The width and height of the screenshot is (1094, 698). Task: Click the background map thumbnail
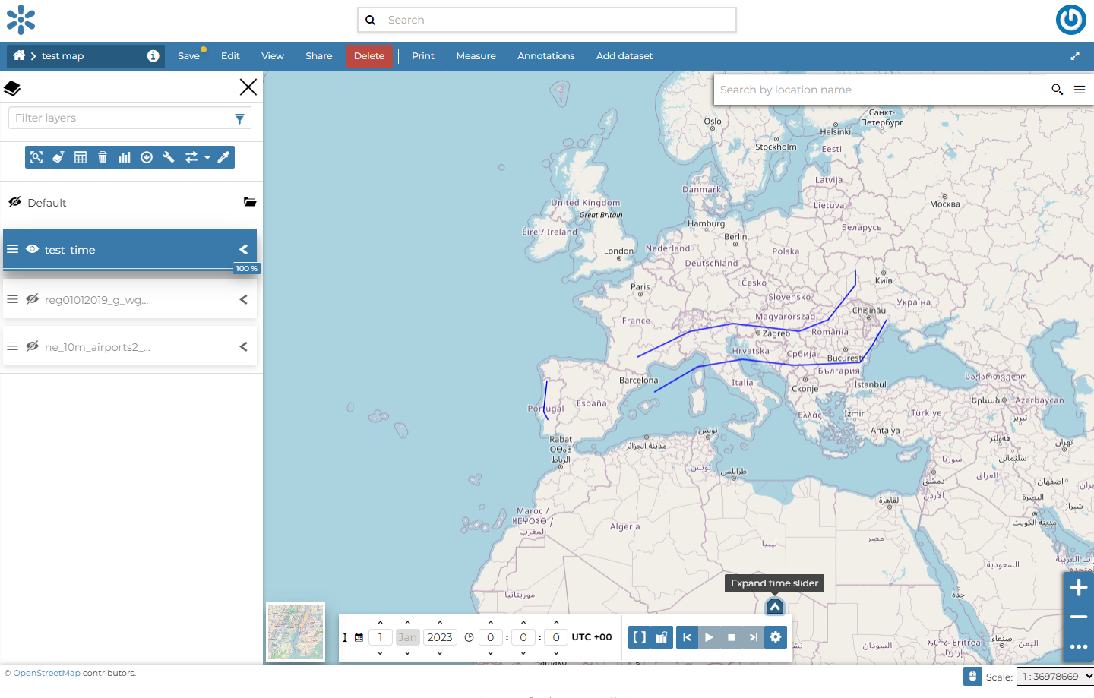click(296, 632)
